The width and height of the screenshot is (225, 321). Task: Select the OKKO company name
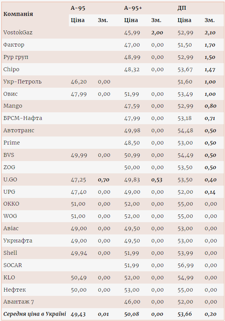11,204
